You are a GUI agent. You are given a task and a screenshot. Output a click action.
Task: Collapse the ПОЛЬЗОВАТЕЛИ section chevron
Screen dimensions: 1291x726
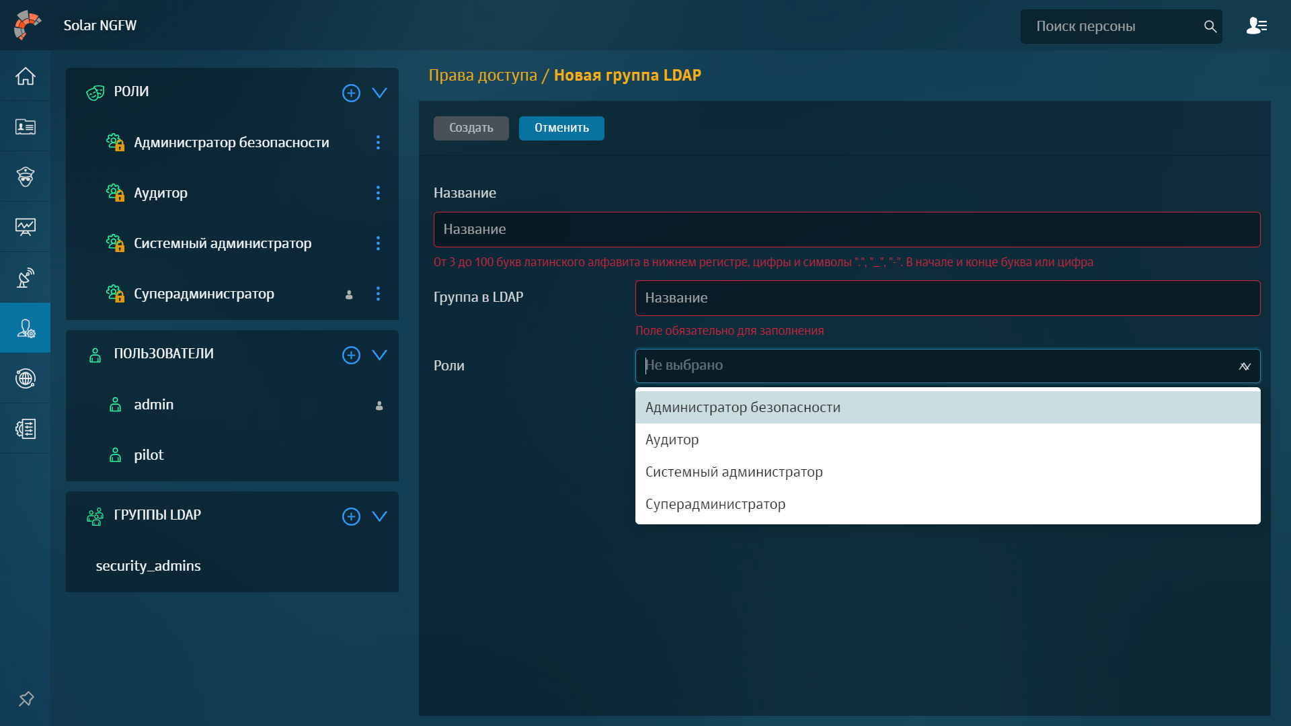[379, 355]
